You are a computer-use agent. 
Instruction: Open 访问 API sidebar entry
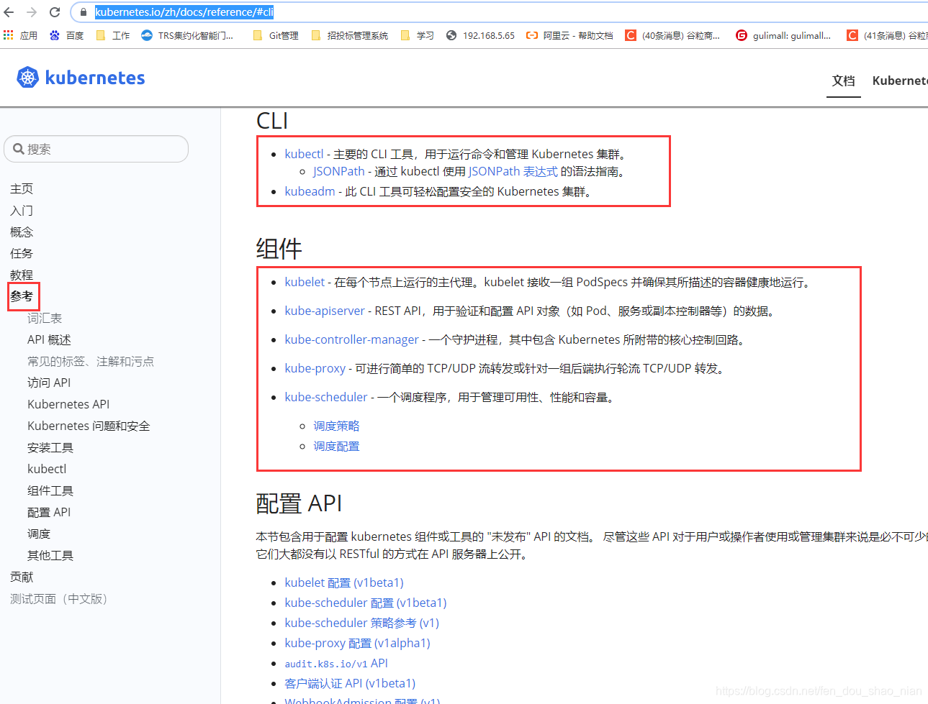coord(49,383)
